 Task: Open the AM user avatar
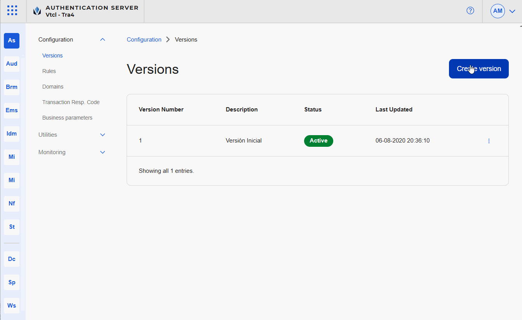click(498, 11)
